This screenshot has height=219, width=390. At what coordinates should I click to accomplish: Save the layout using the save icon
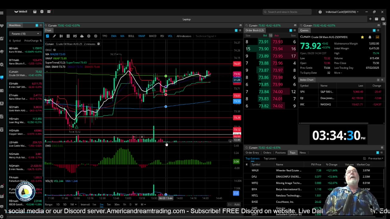pos(377,19)
